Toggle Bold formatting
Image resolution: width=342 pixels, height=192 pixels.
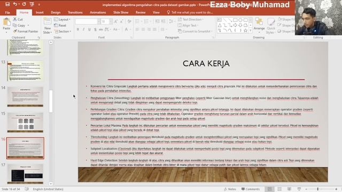coord(78,29)
